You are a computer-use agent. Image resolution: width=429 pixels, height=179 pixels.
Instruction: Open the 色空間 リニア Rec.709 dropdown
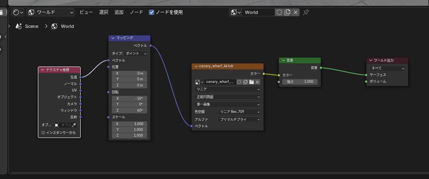click(x=239, y=112)
